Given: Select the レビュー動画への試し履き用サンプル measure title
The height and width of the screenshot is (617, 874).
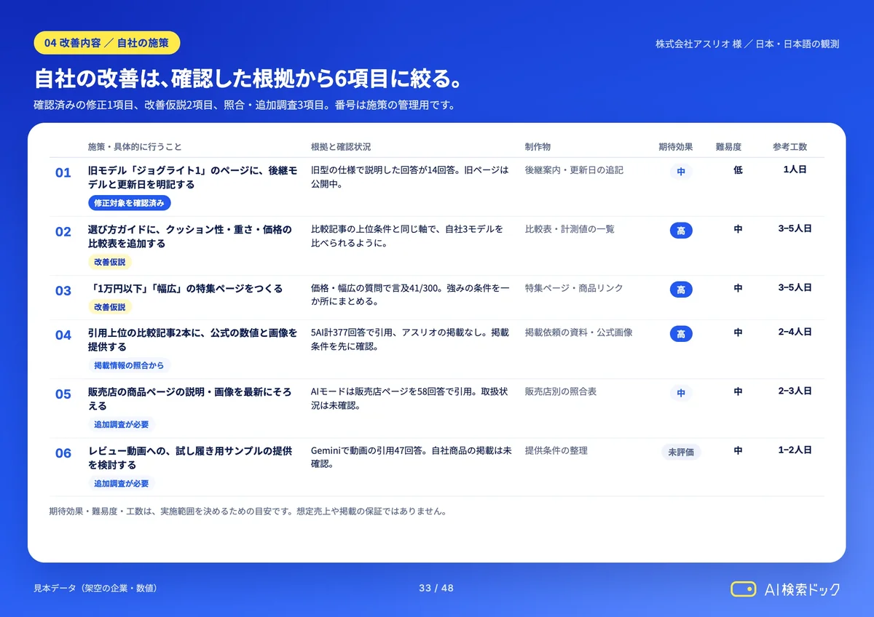Looking at the screenshot, I should tap(190, 458).
